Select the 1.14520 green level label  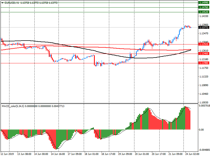[204, 12]
